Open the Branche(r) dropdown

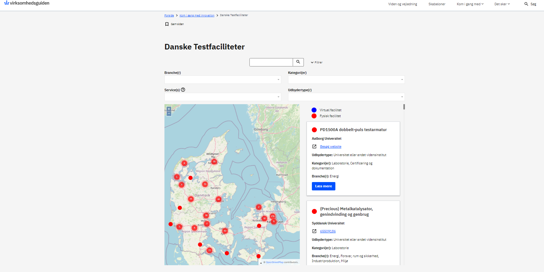223,80
